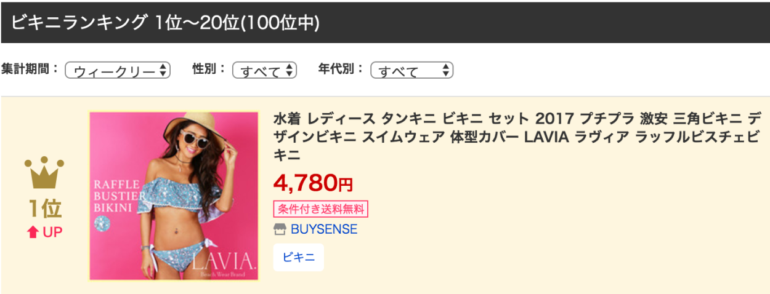Open the bikini product thumbnail image
The height and width of the screenshot is (294, 770).
click(x=174, y=196)
